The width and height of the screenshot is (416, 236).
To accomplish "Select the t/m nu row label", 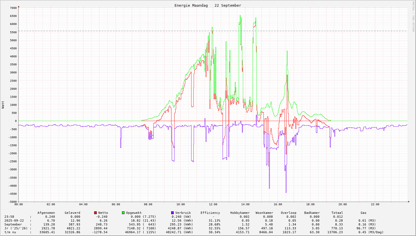I will [10, 232].
